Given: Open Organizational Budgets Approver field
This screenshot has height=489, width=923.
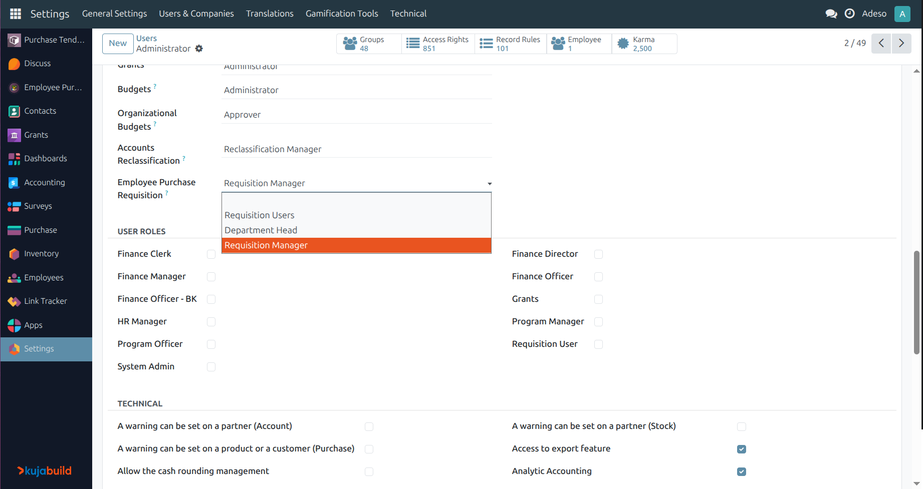Looking at the screenshot, I should coord(356,115).
